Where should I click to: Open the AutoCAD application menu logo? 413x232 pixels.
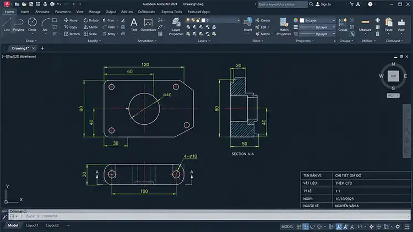7,4
